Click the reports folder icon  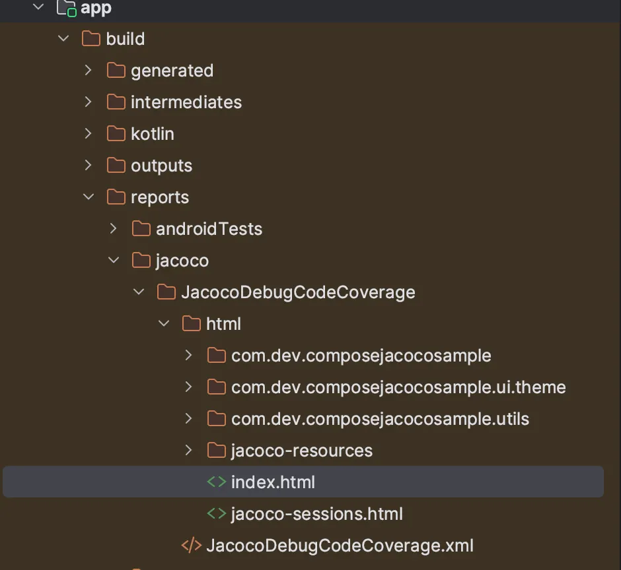[x=116, y=197]
